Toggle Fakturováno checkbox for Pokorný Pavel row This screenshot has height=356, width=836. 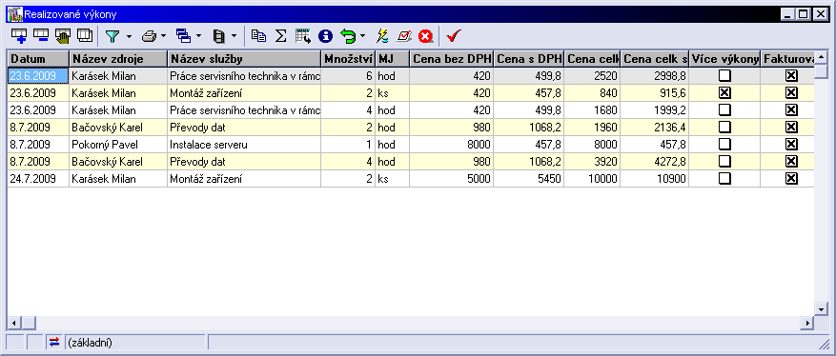[x=791, y=145]
